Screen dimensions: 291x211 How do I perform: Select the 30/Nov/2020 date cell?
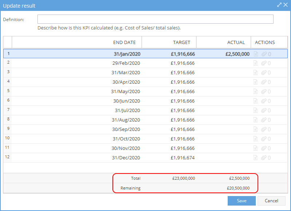[77, 148]
